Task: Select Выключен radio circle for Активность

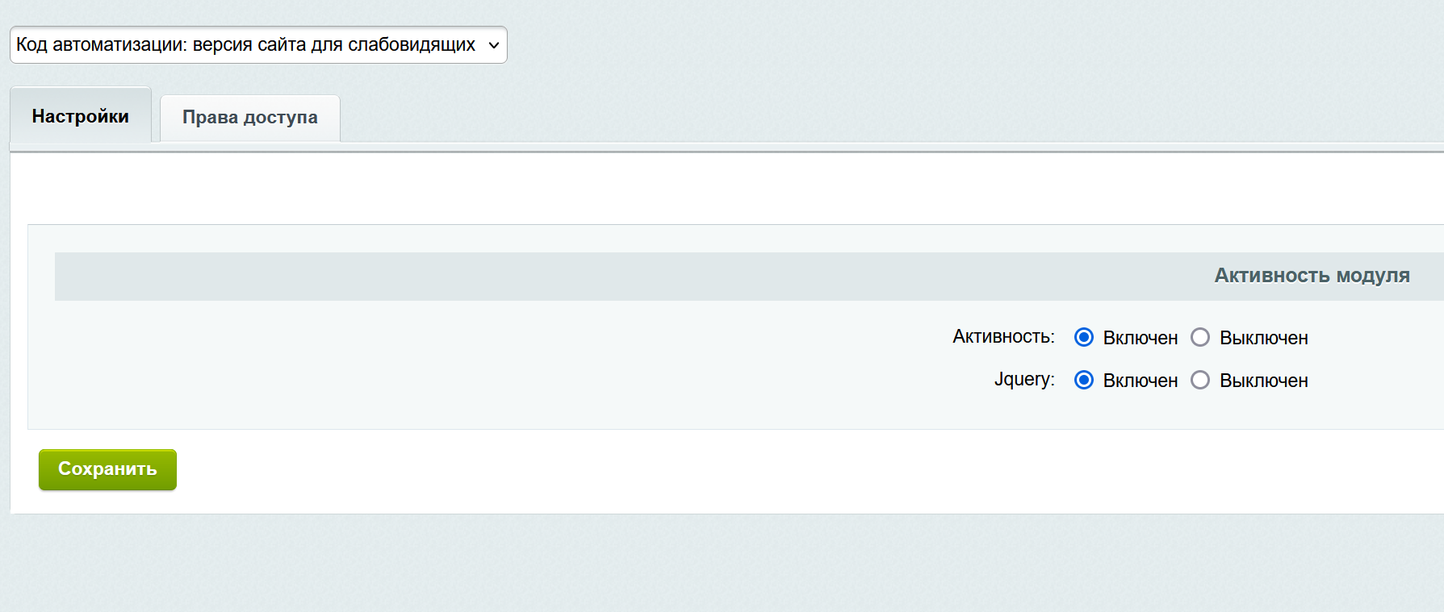Action: click(x=1199, y=337)
